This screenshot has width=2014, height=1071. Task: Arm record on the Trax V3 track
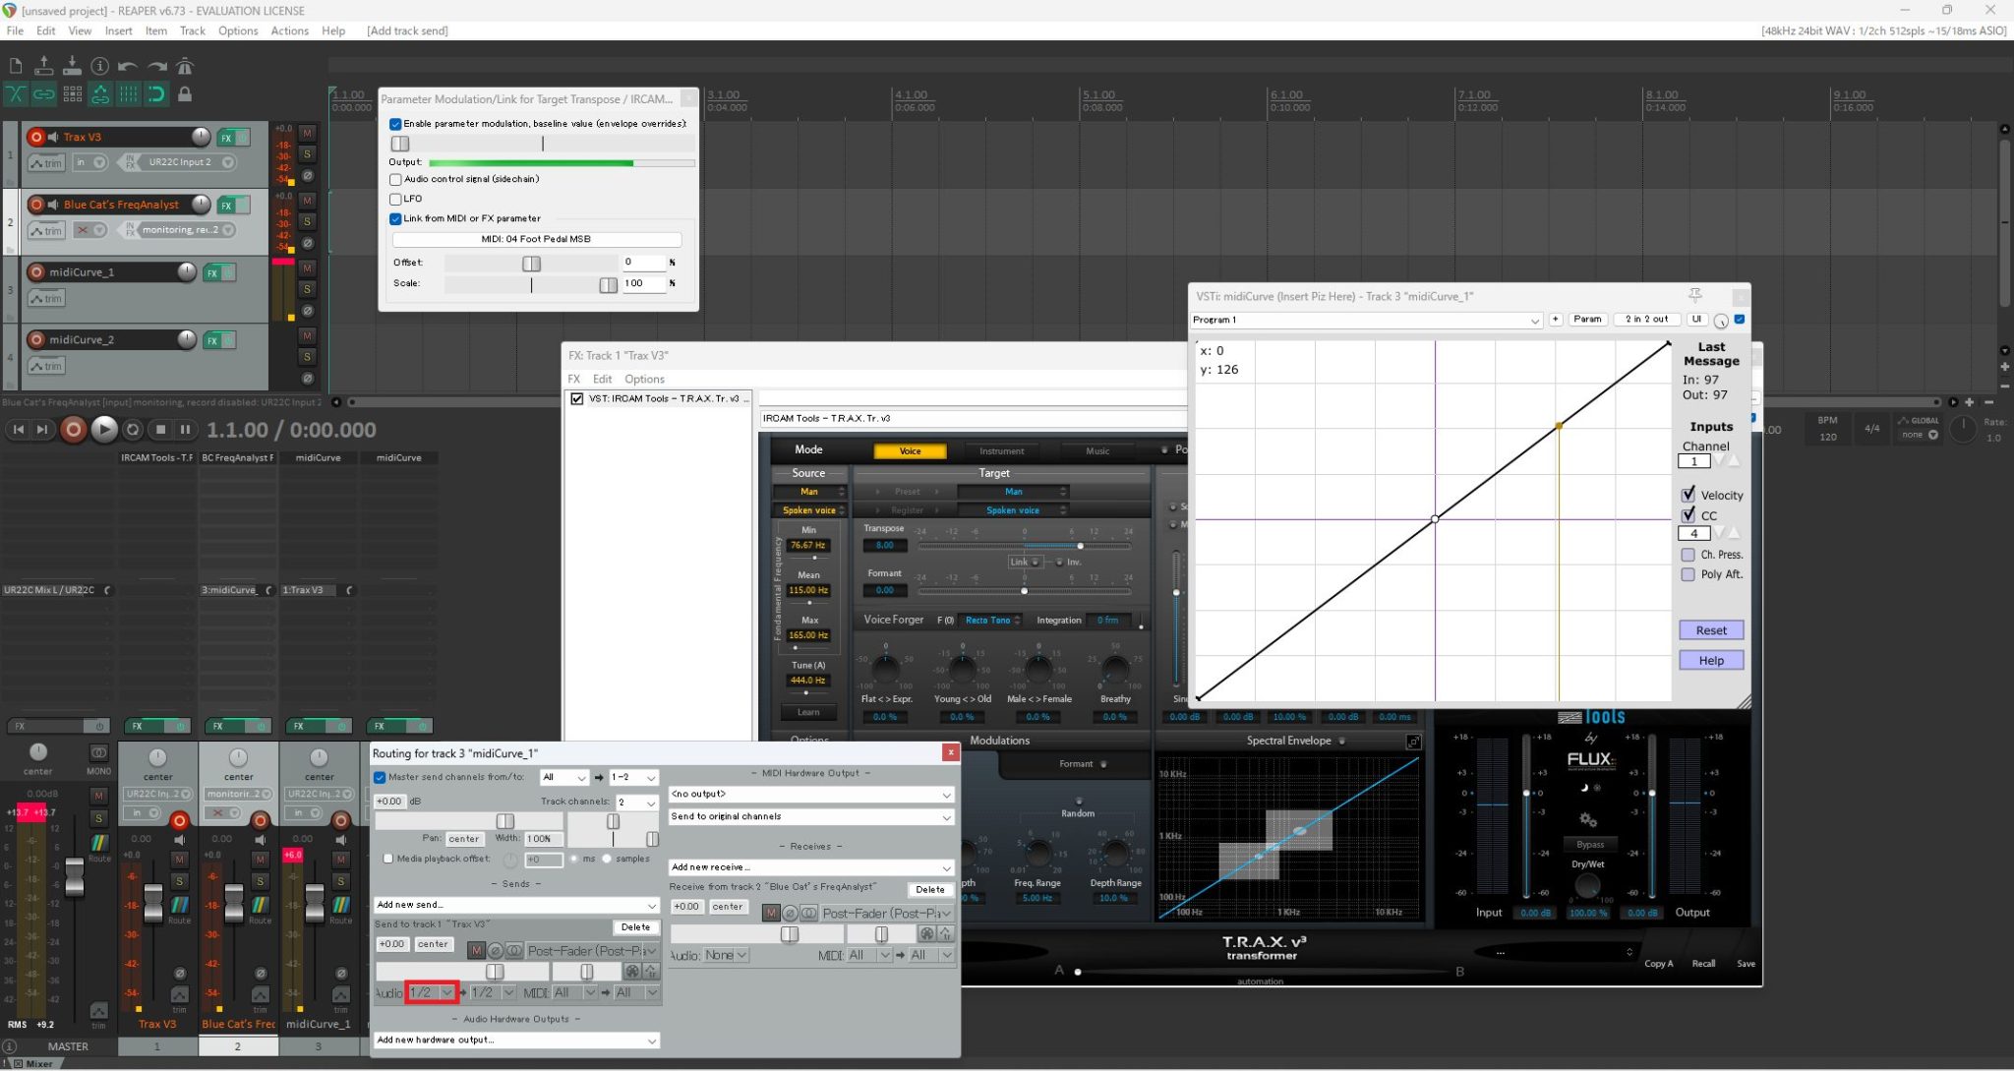36,137
